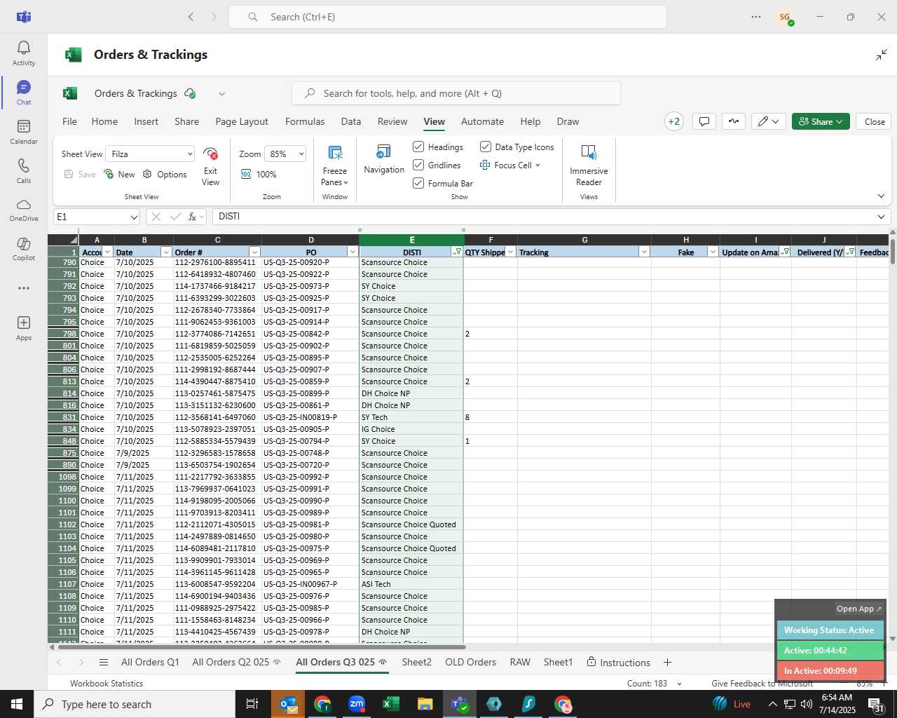Image resolution: width=897 pixels, height=718 pixels.
Task: Click the Exit View icon
Action: (x=210, y=166)
